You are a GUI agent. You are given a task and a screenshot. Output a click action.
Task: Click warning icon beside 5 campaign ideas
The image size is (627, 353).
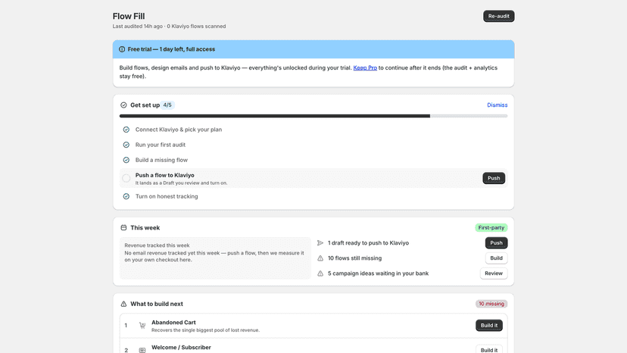tap(320, 273)
